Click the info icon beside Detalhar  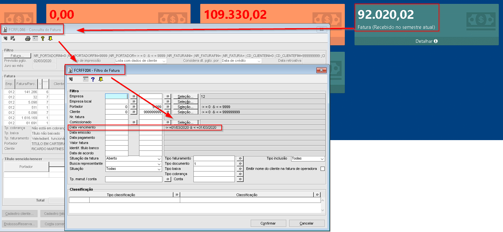pyautogui.click(x=436, y=41)
